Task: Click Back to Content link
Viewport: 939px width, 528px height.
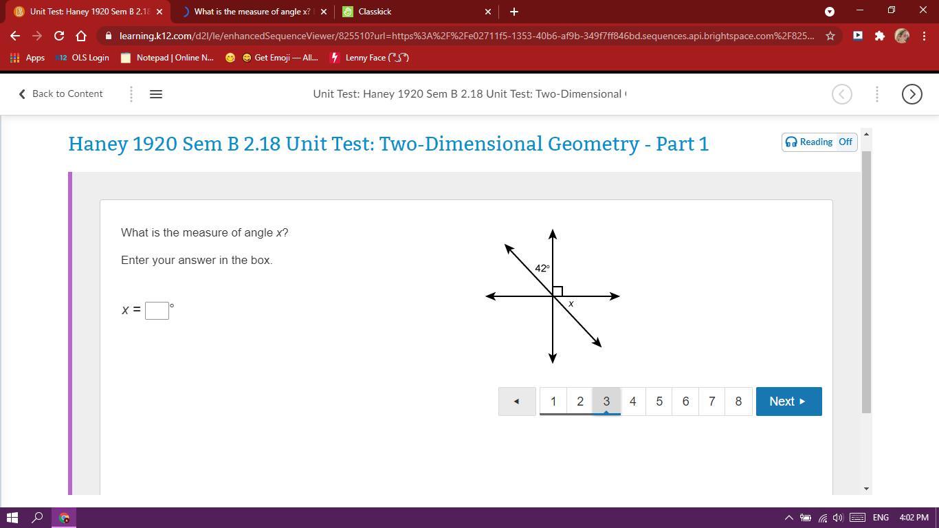Action: coord(60,94)
